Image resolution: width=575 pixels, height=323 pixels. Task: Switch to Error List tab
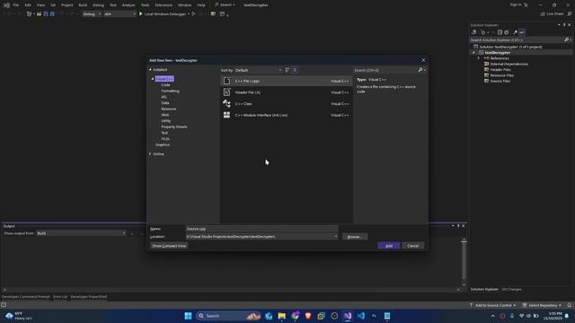click(x=60, y=297)
